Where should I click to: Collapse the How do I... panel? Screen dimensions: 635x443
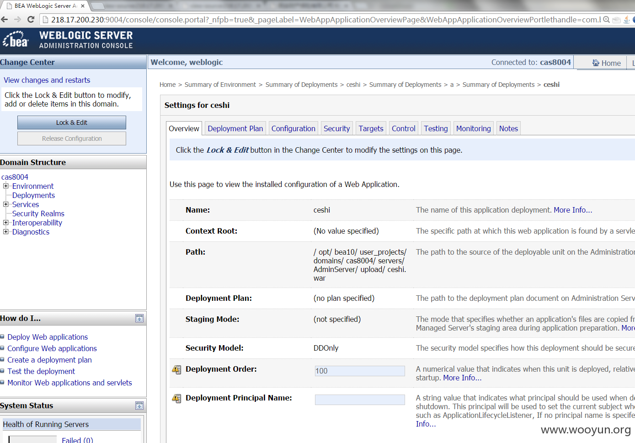[x=139, y=318]
